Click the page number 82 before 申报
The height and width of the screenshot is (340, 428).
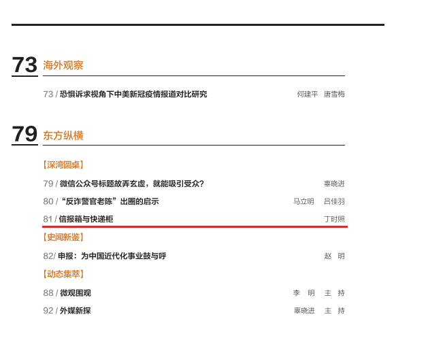coord(48,256)
